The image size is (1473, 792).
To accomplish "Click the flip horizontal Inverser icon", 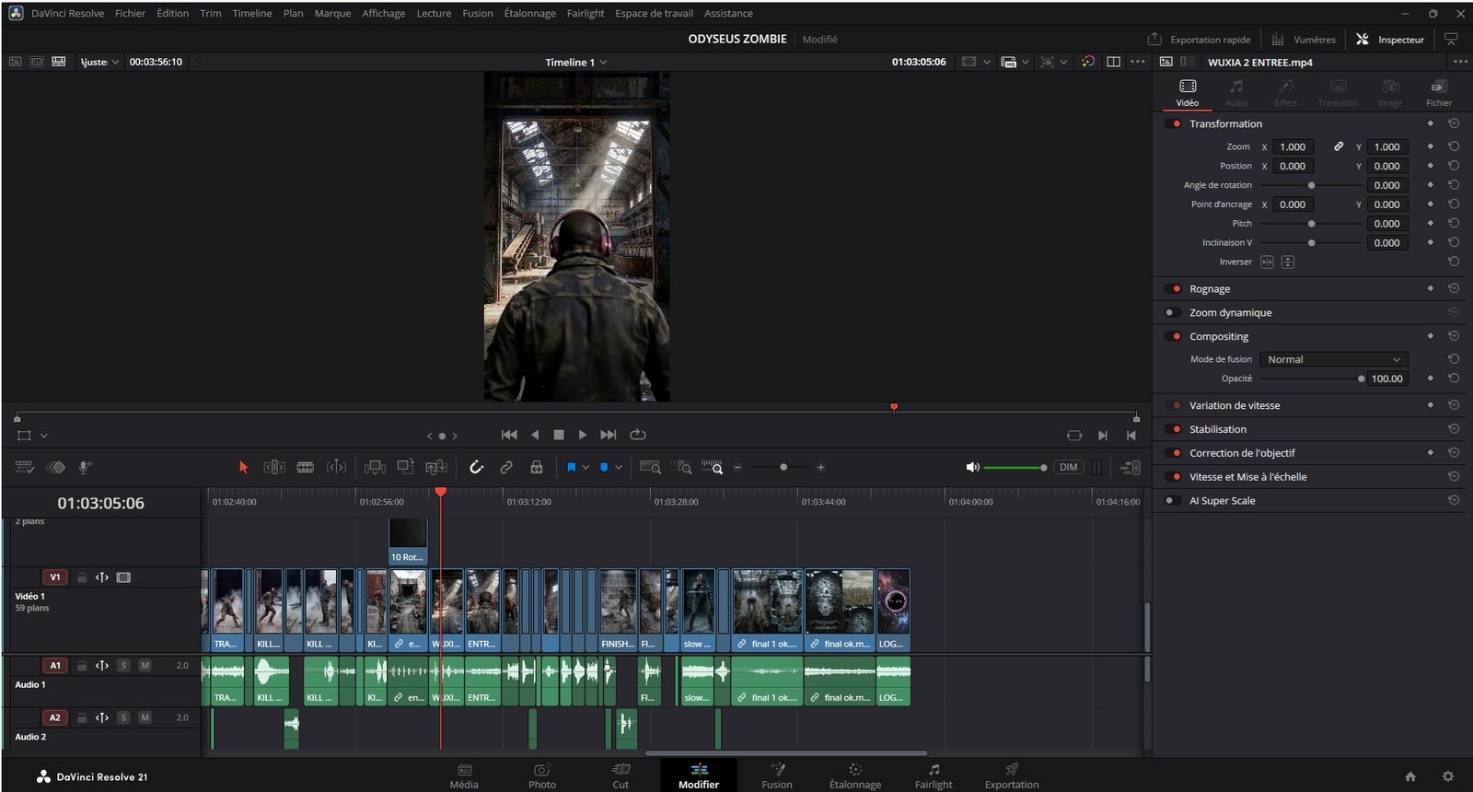I will click(x=1268, y=262).
